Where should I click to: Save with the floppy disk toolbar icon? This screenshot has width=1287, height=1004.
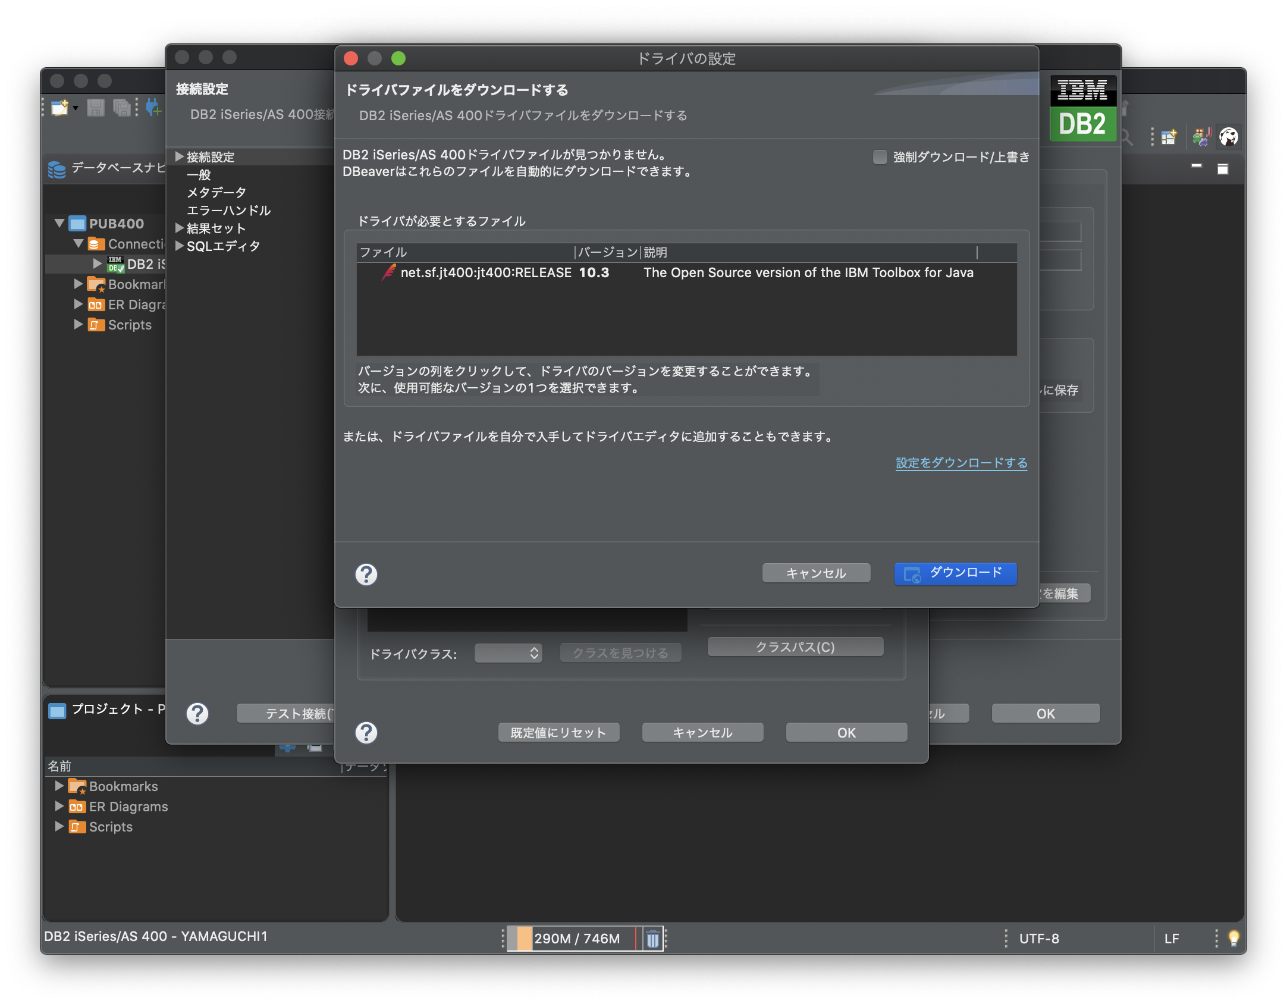coord(95,108)
